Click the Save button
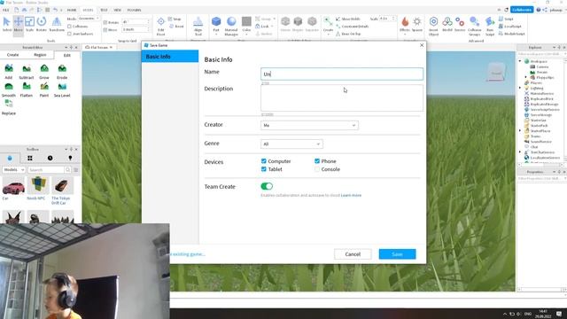This screenshot has width=567, height=319. (x=398, y=254)
